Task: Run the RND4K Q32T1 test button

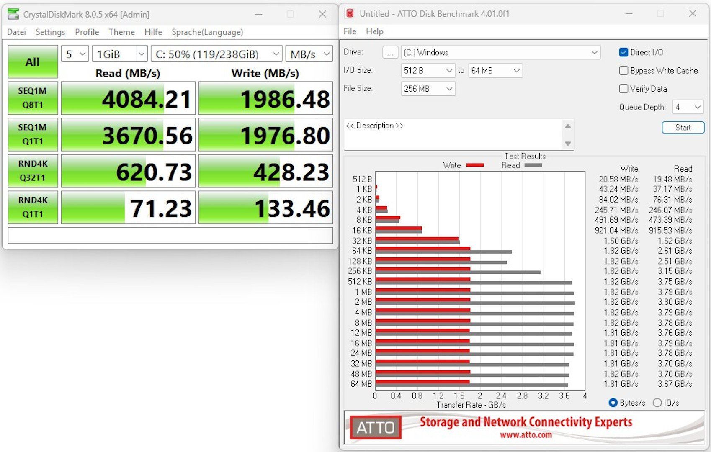Action: [x=33, y=171]
